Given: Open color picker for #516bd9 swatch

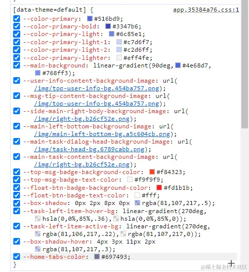Looking at the screenshot, I should click(x=90, y=19).
